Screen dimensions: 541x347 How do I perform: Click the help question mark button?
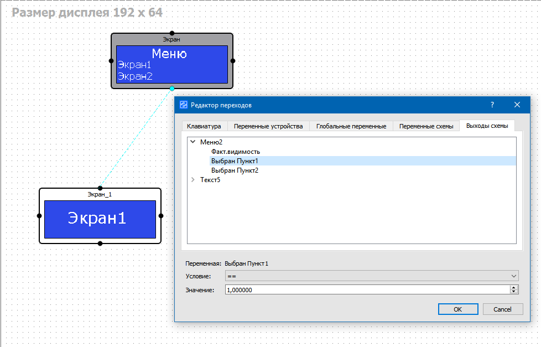pos(492,105)
